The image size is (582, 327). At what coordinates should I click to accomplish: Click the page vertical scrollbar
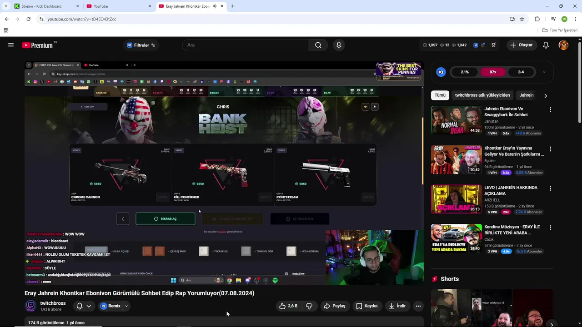pyautogui.click(x=579, y=82)
